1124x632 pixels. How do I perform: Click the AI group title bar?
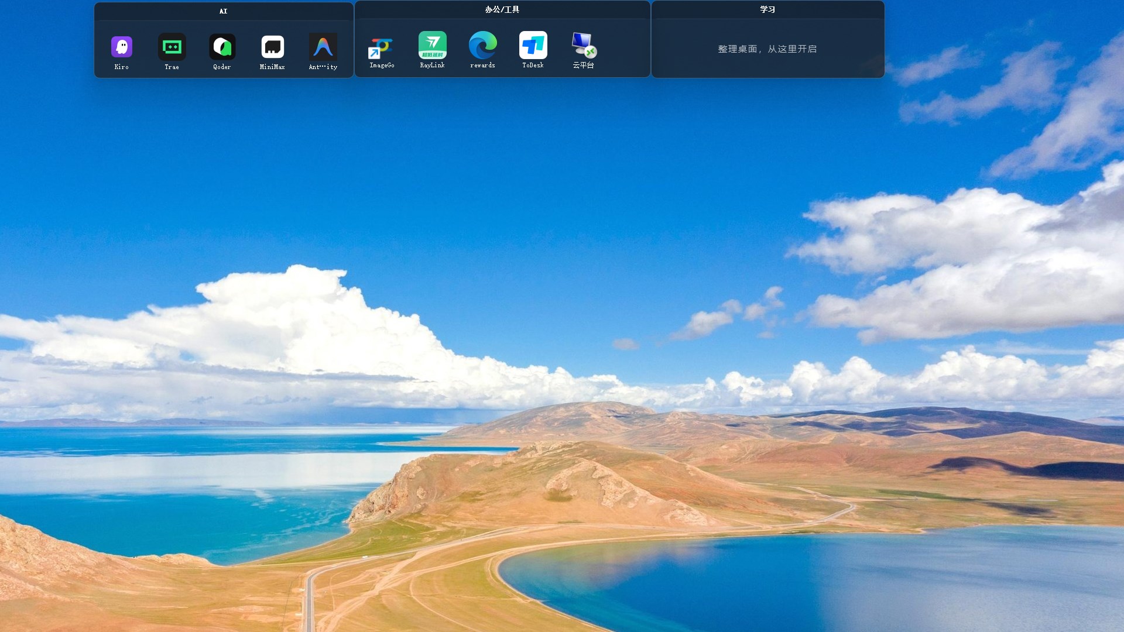223,11
